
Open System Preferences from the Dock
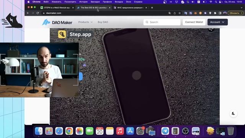[x=140, y=131]
